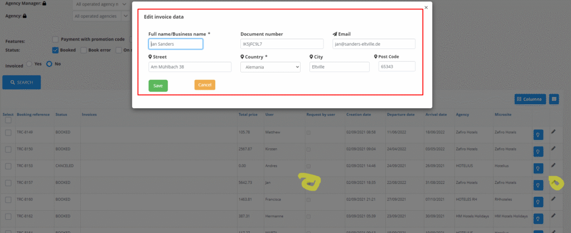Viewport: 571px width, 233px height.
Task: Enable Payment with promotion code checkbox
Action: click(56, 40)
